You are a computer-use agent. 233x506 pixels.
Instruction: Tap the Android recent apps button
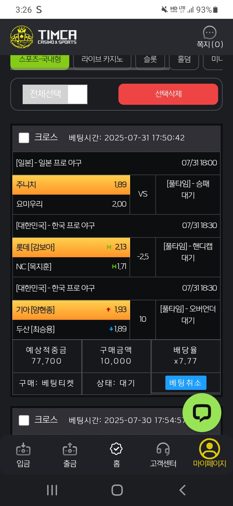pos(52,490)
